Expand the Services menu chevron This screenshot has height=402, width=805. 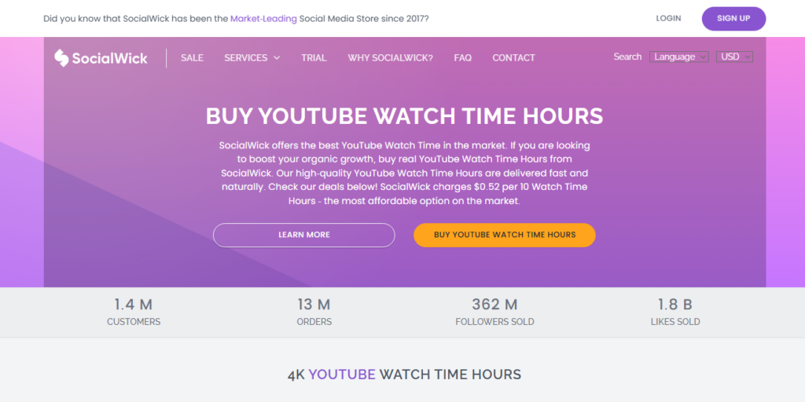click(277, 58)
